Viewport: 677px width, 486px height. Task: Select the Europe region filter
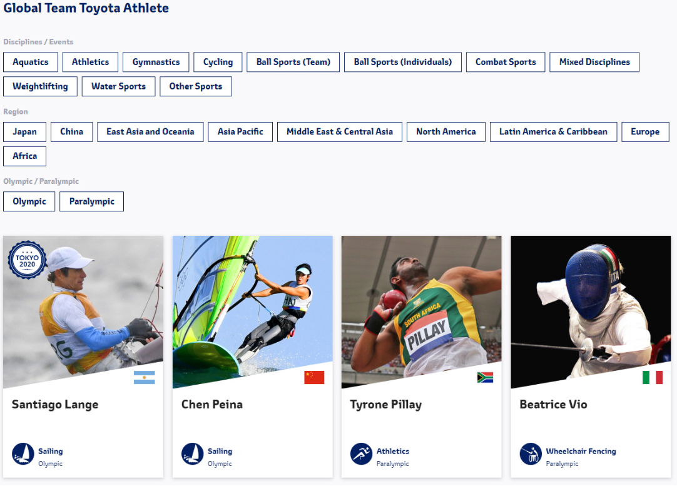tap(645, 132)
